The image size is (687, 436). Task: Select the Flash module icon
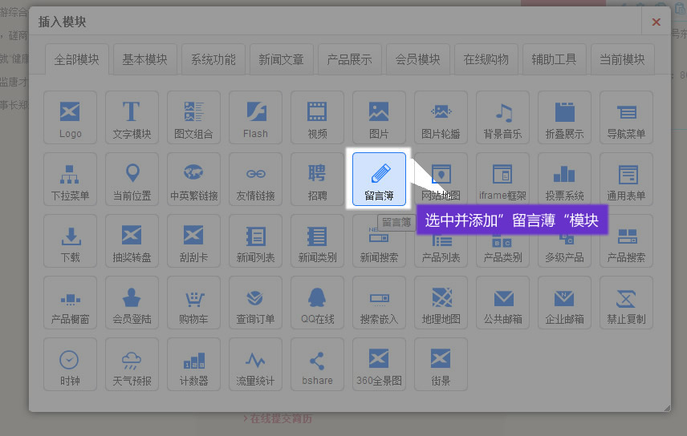click(255, 117)
